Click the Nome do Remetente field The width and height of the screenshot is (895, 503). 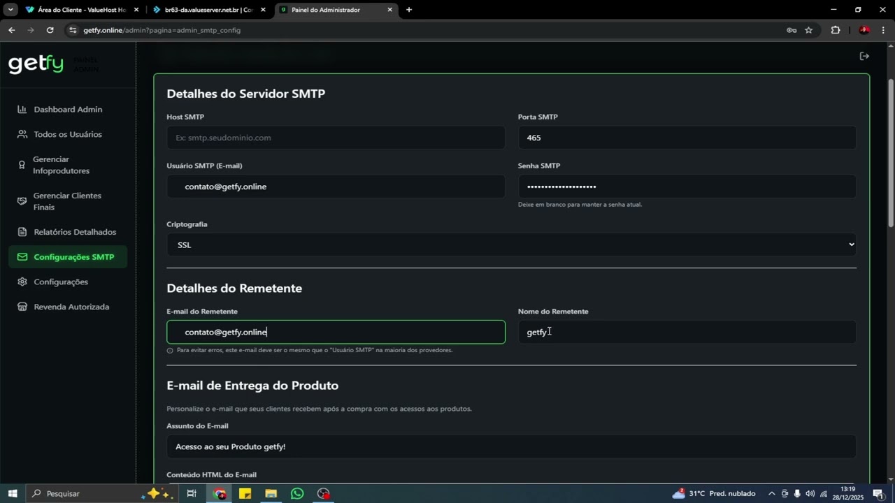687,332
